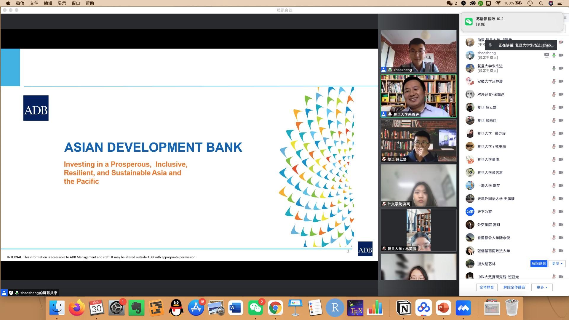
Task: Open the Trash in the dock
Action: (512, 308)
